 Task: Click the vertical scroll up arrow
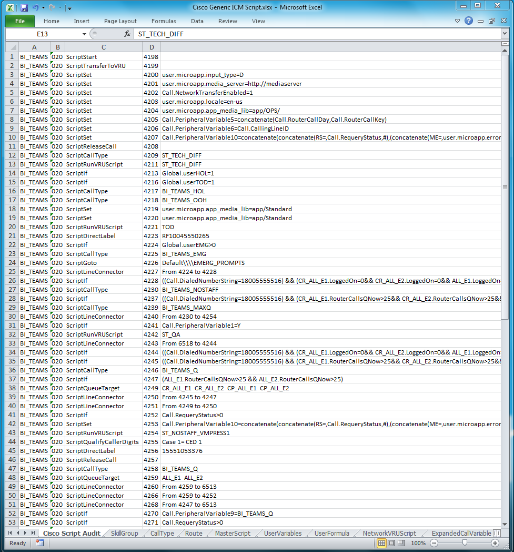pyautogui.click(x=505, y=51)
